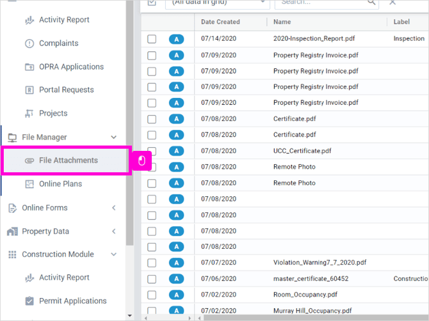
Task: Expand the Online Forms section chevron
Action: pyautogui.click(x=114, y=208)
